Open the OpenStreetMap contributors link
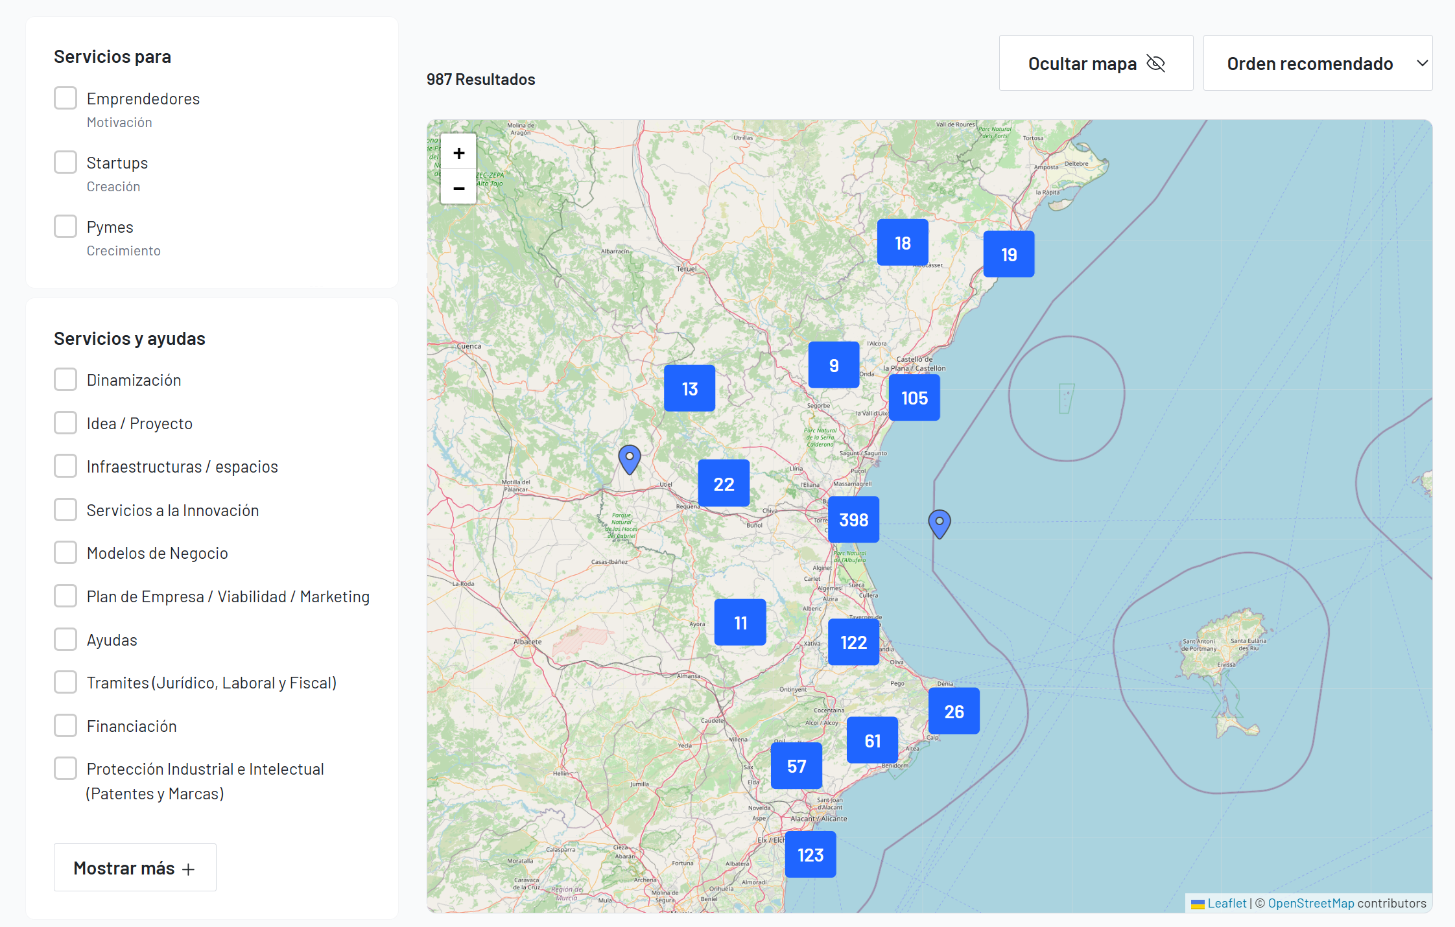 coord(1310,903)
